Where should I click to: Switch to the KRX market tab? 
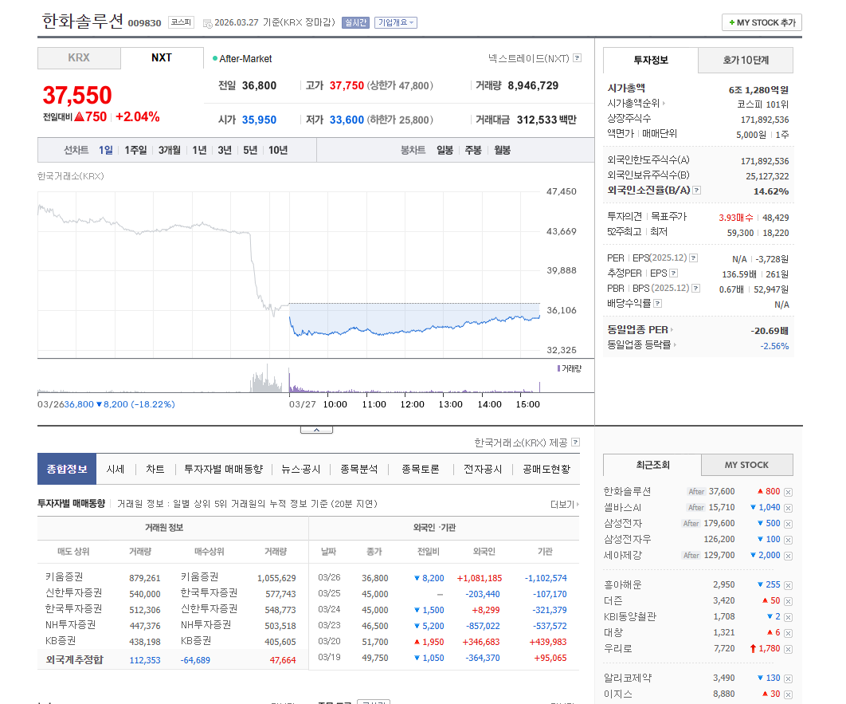point(79,57)
